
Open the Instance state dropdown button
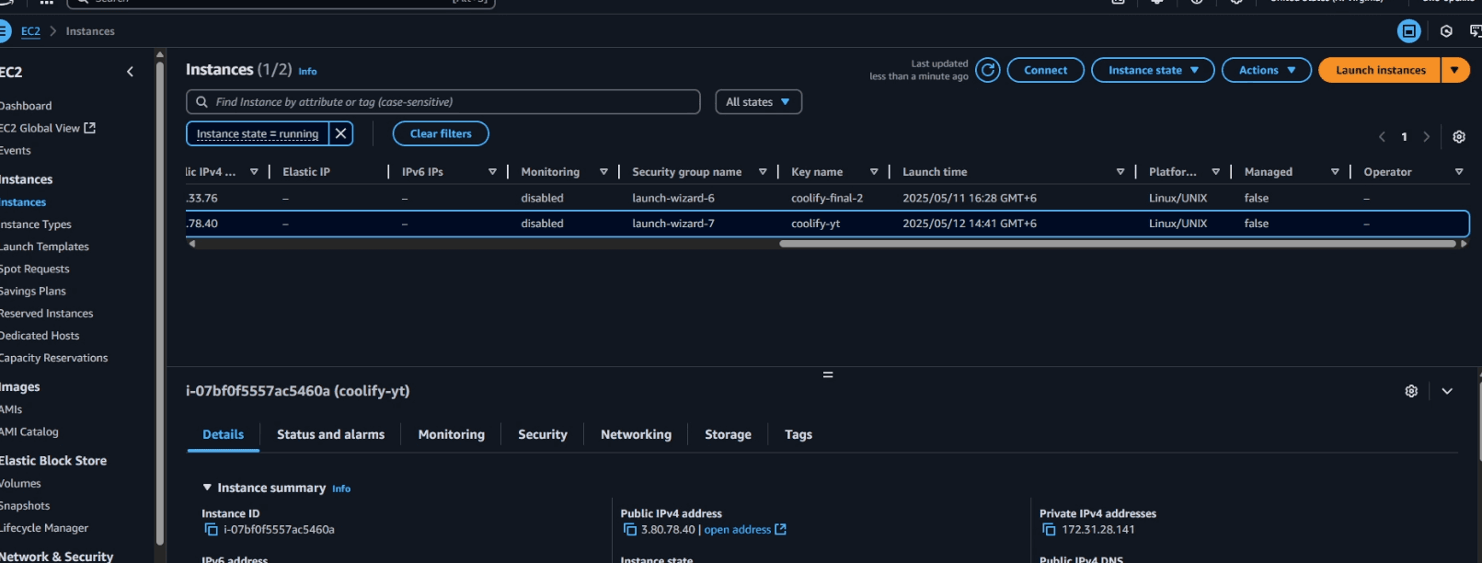(1153, 70)
